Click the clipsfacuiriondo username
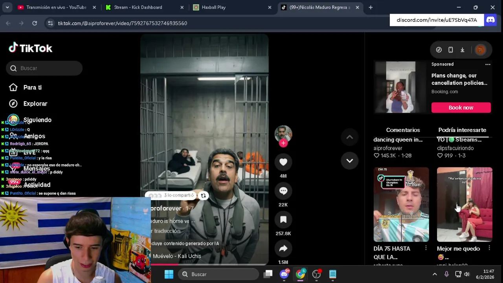Image resolution: width=503 pixels, height=283 pixels. [455, 148]
